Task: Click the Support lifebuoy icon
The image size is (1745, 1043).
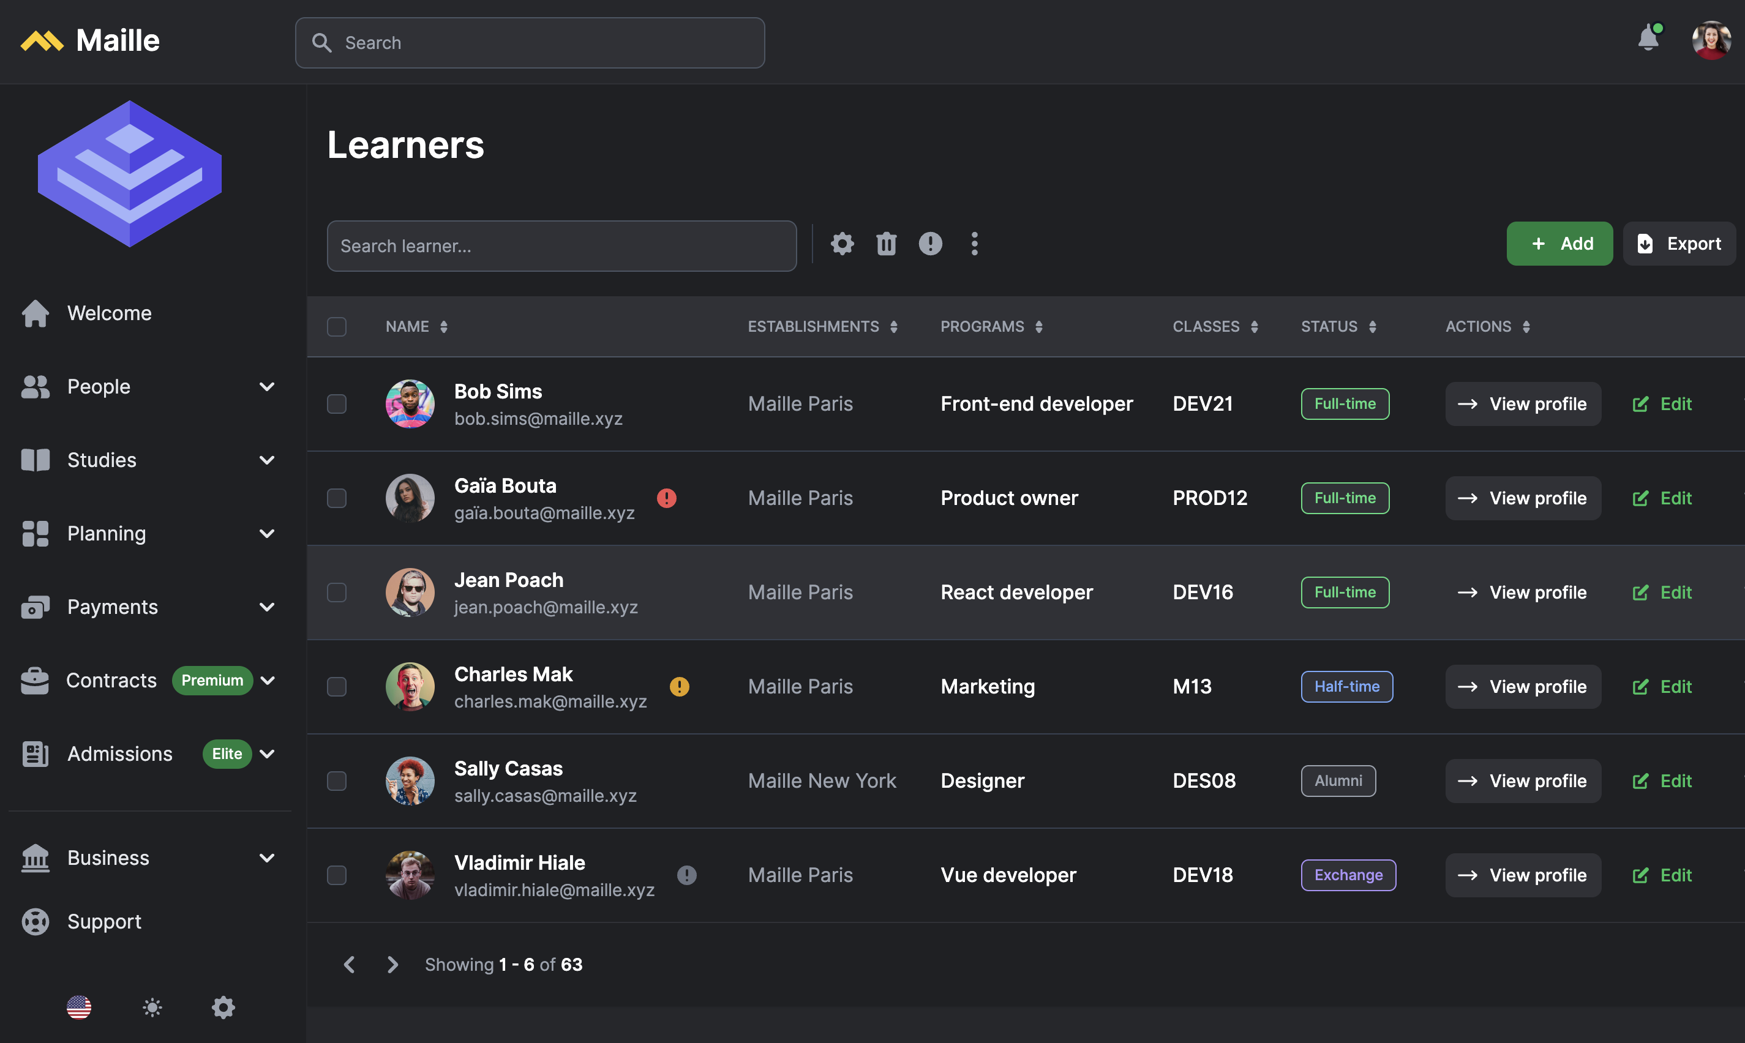Action: click(35, 921)
